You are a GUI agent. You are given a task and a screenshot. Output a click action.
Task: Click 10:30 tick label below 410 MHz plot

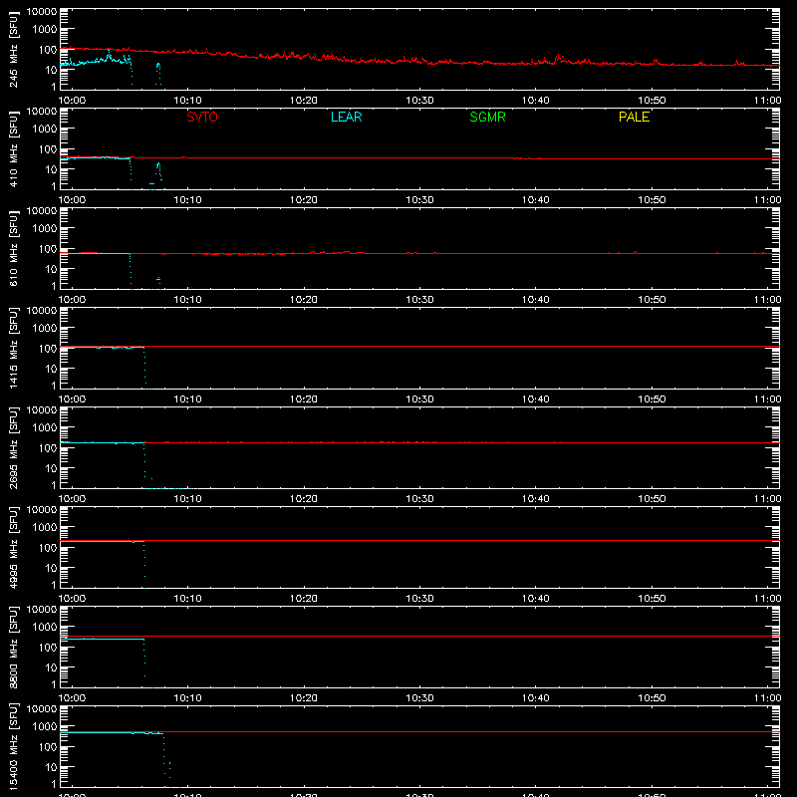coord(419,200)
